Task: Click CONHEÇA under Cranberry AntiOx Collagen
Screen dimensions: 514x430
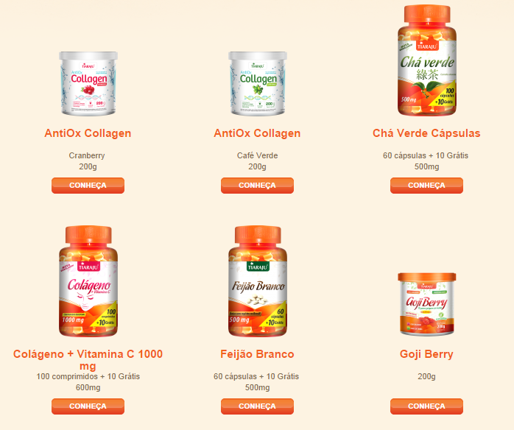Action: click(x=88, y=186)
